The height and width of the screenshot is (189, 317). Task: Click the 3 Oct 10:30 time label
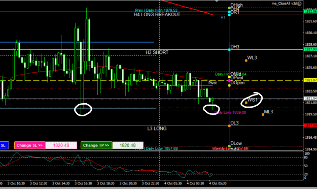pyautogui.click(x=16, y=183)
